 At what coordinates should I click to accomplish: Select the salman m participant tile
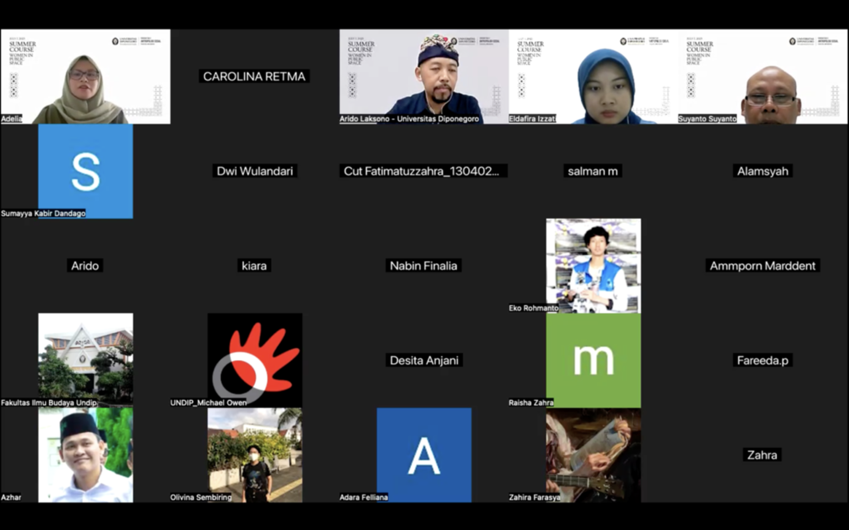tap(593, 171)
